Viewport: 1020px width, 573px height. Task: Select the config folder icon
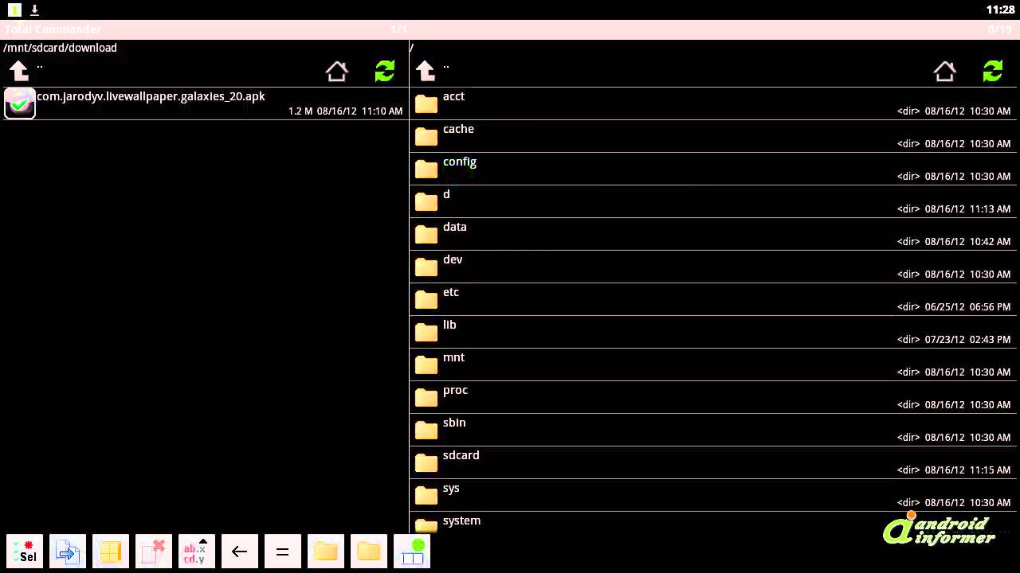coord(426,170)
